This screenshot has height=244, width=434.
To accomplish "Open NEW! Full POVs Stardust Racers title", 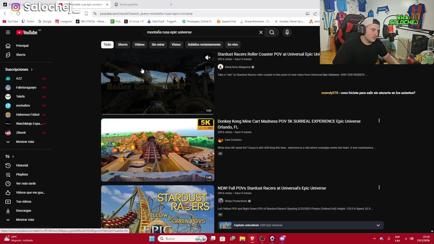I will pyautogui.click(x=272, y=188).
